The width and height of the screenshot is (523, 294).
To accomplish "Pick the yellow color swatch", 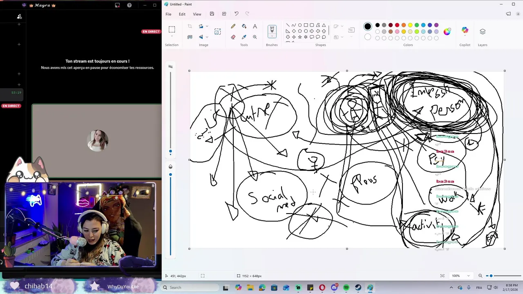I will click(410, 25).
